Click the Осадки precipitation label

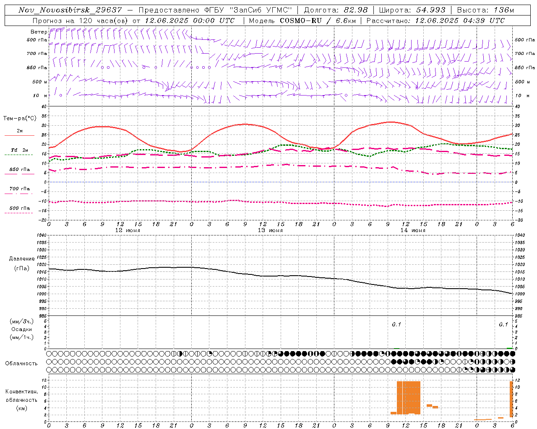(21, 329)
